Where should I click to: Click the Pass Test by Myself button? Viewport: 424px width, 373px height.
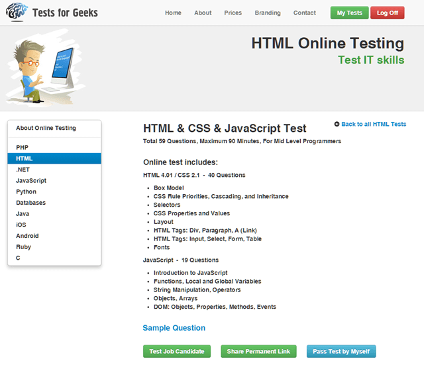coord(341,351)
